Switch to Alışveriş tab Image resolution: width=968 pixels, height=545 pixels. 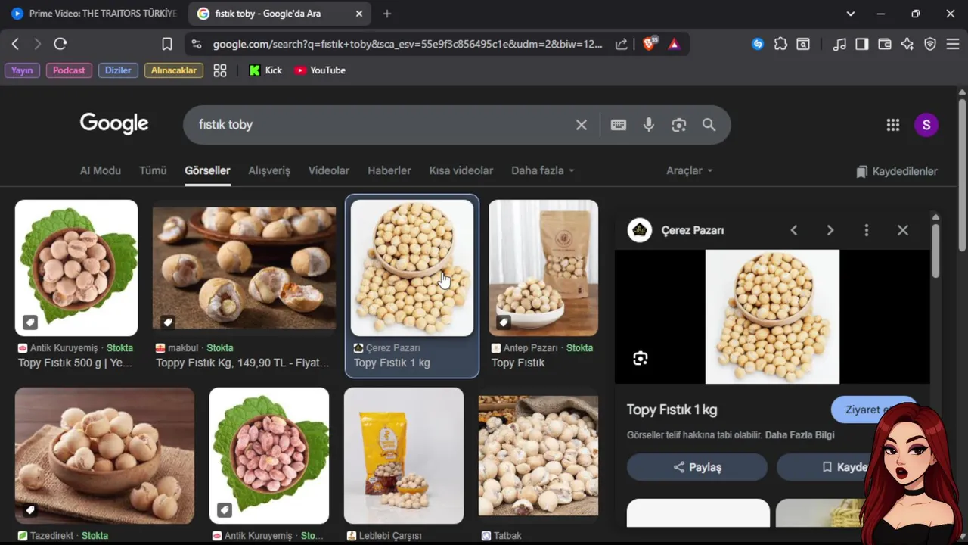269,170
